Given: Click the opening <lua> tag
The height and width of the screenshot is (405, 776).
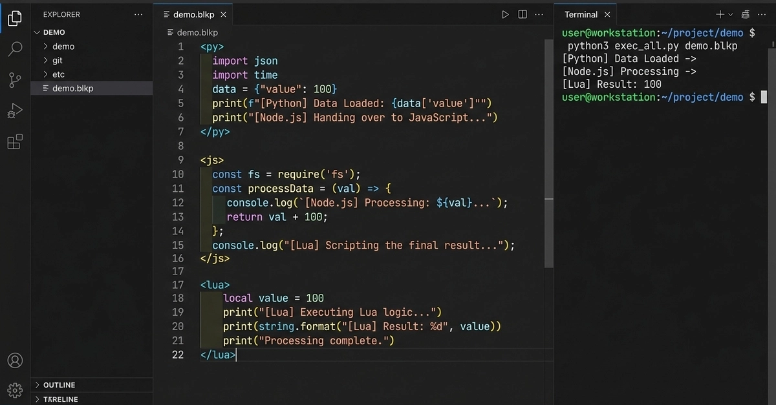Looking at the screenshot, I should tap(215, 284).
